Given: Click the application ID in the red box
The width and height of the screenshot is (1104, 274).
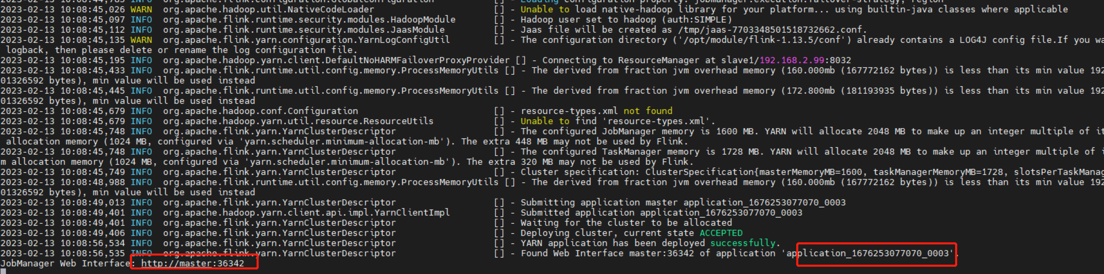Looking at the screenshot, I should (x=869, y=253).
